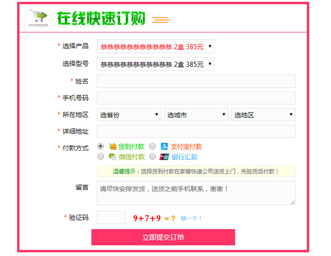The image size is (331, 256).
Task: Select 支付宝付款 radio button
Action: [152, 146]
